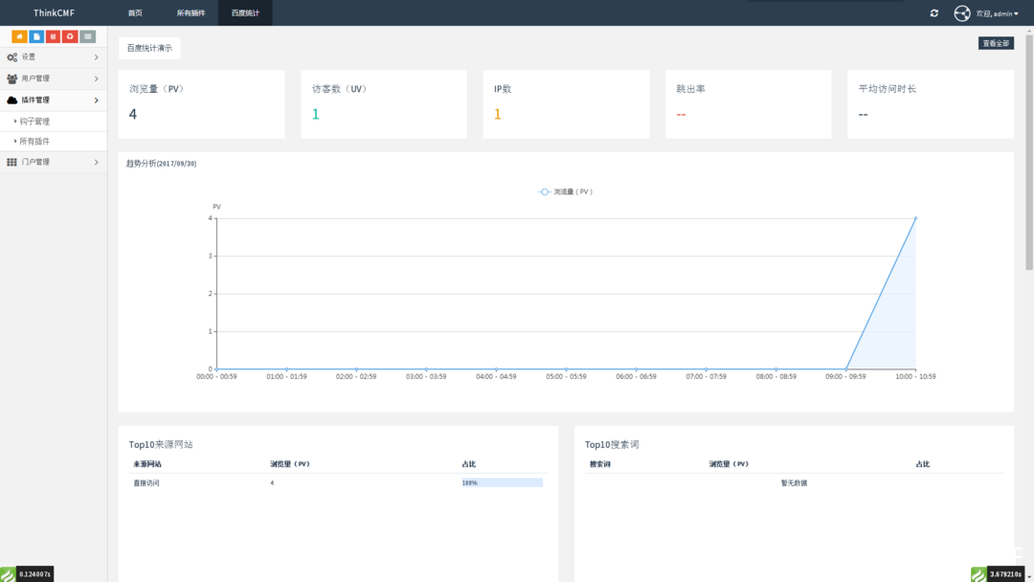Click the refresh icon in top bar
Image resolution: width=1034 pixels, height=582 pixels.
click(933, 13)
